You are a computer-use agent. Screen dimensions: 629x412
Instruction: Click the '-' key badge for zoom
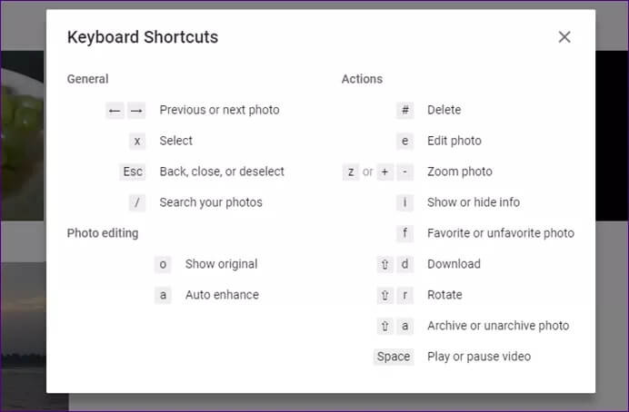pyautogui.click(x=405, y=172)
